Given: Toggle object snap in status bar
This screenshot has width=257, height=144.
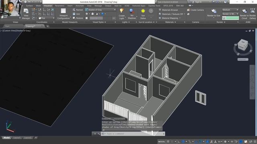Looking at the screenshot, I should (200, 142).
